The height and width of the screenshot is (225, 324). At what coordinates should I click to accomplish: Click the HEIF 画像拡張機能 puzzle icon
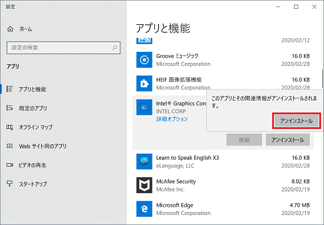(x=144, y=84)
